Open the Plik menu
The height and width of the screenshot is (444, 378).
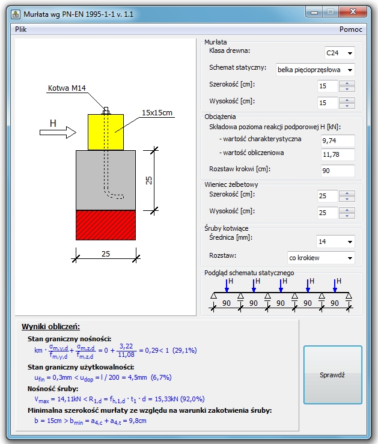20,29
